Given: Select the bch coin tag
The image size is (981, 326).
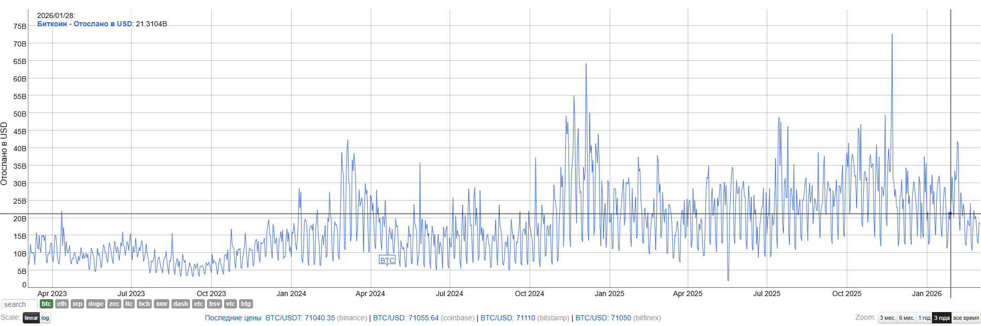Looking at the screenshot, I should (x=145, y=304).
